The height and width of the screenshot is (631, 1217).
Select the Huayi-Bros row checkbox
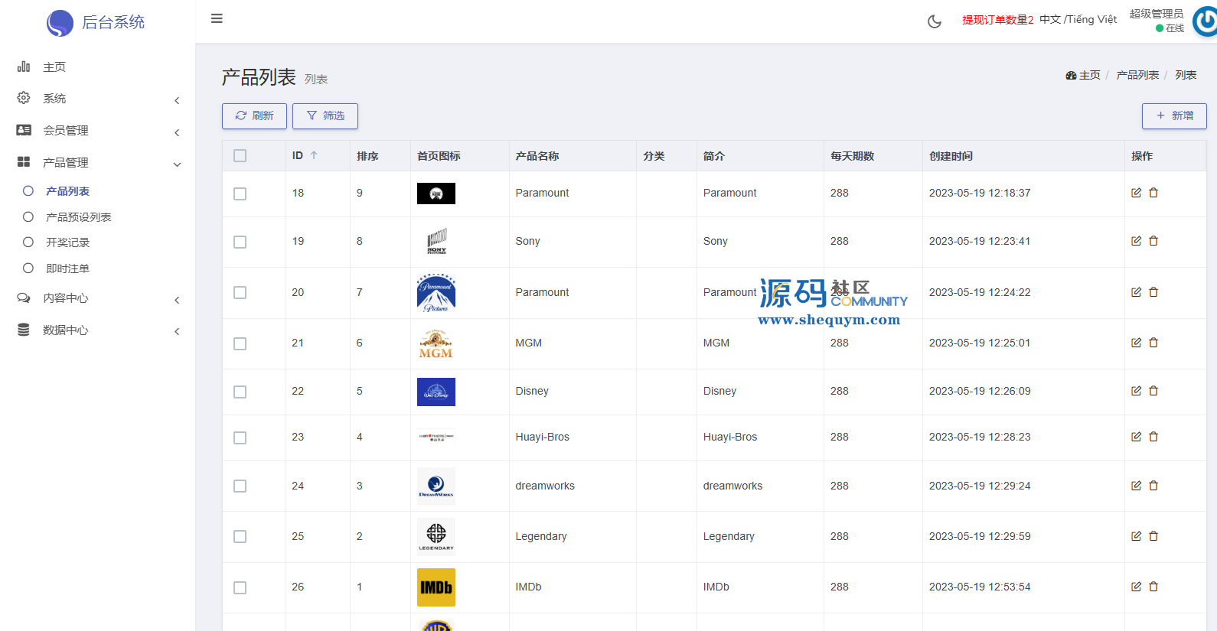tap(240, 438)
